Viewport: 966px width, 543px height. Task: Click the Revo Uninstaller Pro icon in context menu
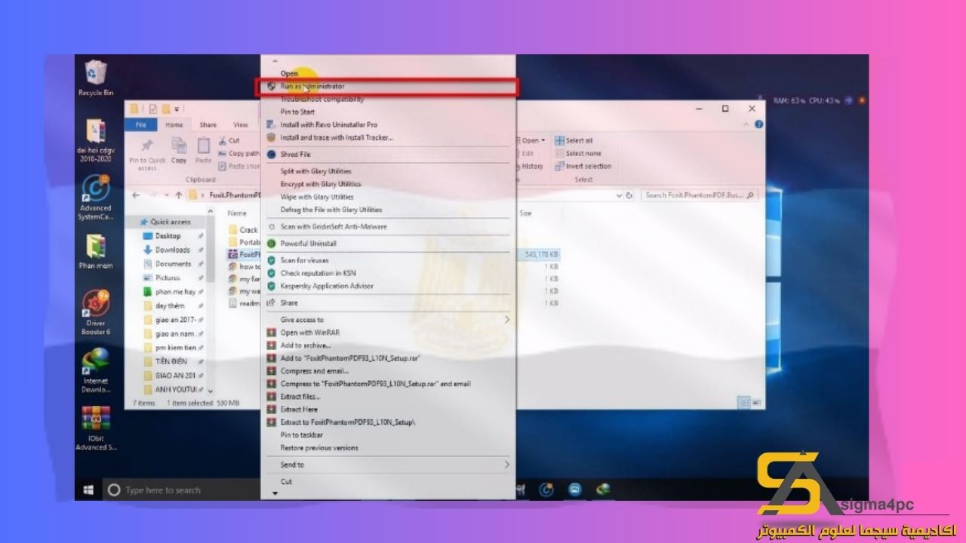click(x=271, y=124)
